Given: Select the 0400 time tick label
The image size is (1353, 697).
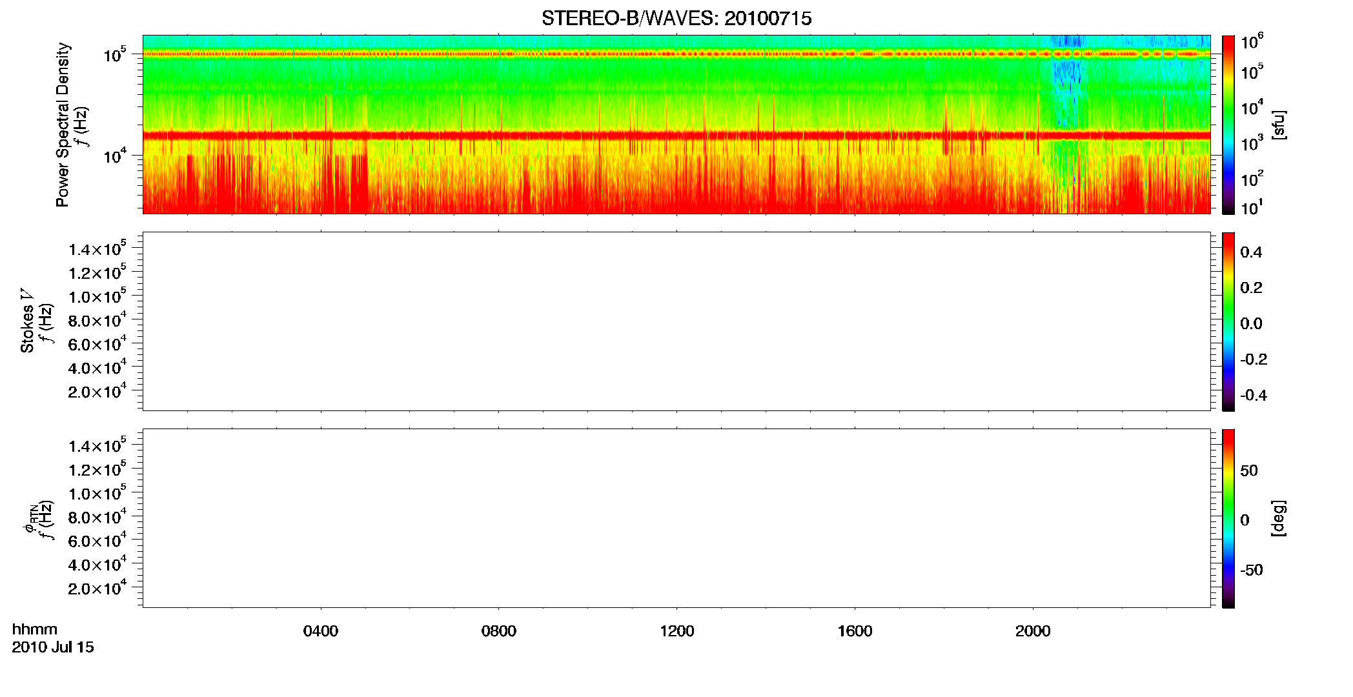Looking at the screenshot, I should coord(321,631).
